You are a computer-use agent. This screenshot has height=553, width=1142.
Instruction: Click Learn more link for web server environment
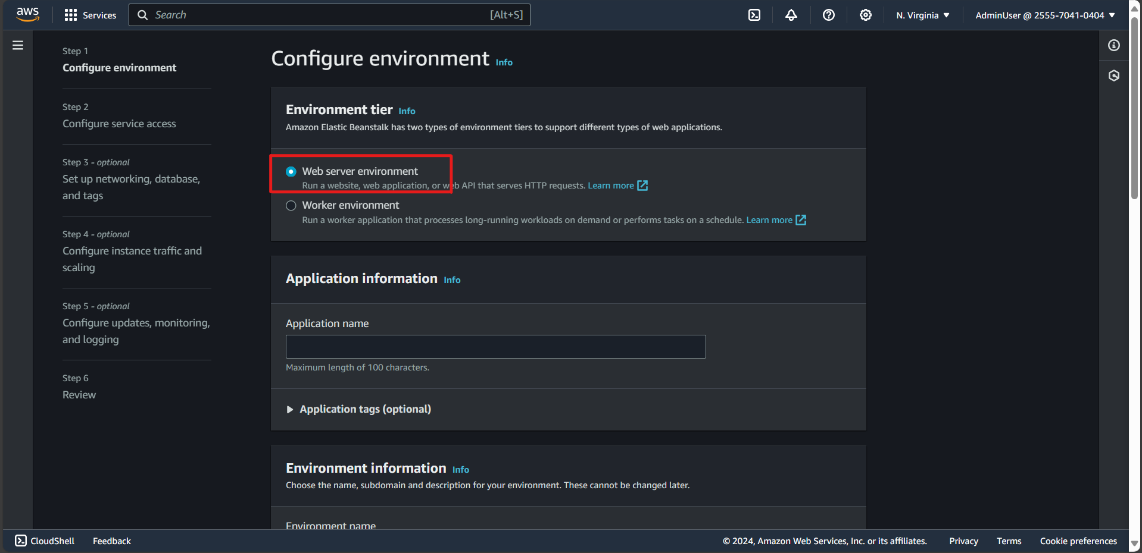pyautogui.click(x=611, y=186)
